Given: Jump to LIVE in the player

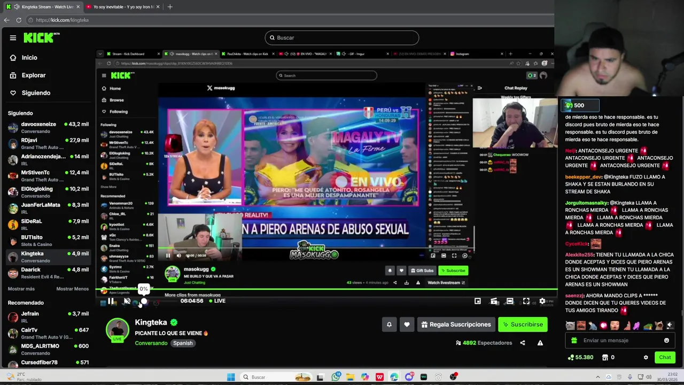Looking at the screenshot, I should tap(217, 301).
